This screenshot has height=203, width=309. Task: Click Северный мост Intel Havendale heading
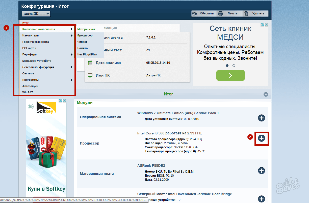point(185,194)
